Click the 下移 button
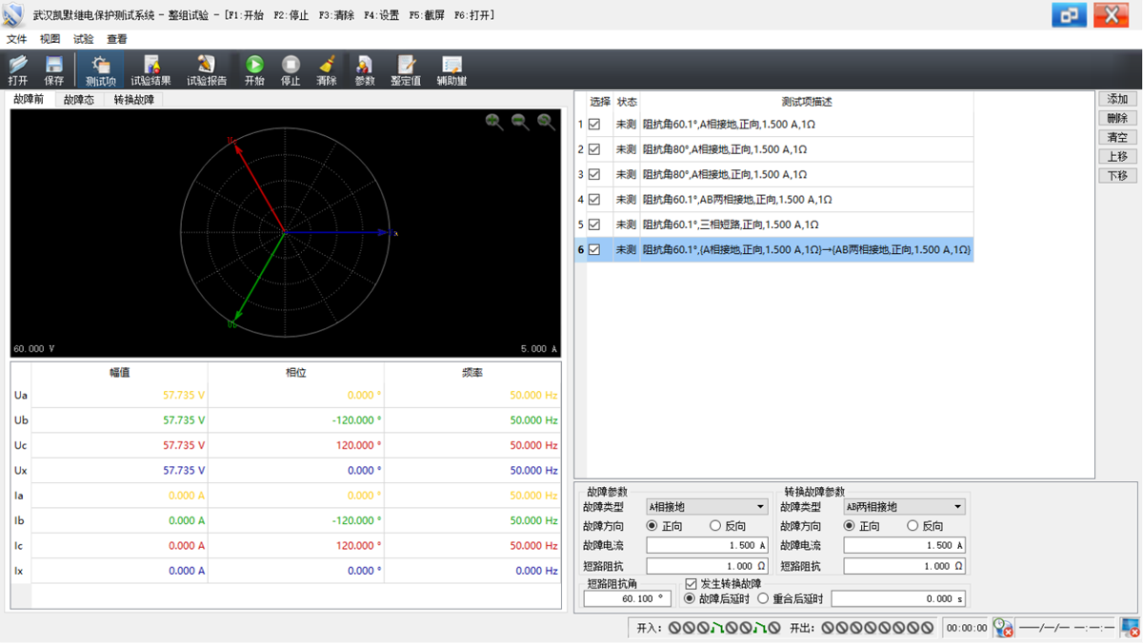Screen dimensions: 1143x643 tap(1116, 176)
